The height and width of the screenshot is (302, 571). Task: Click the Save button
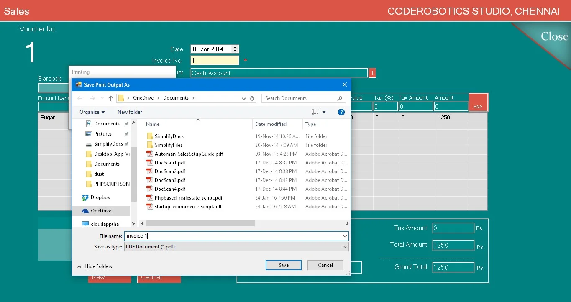coord(284,265)
